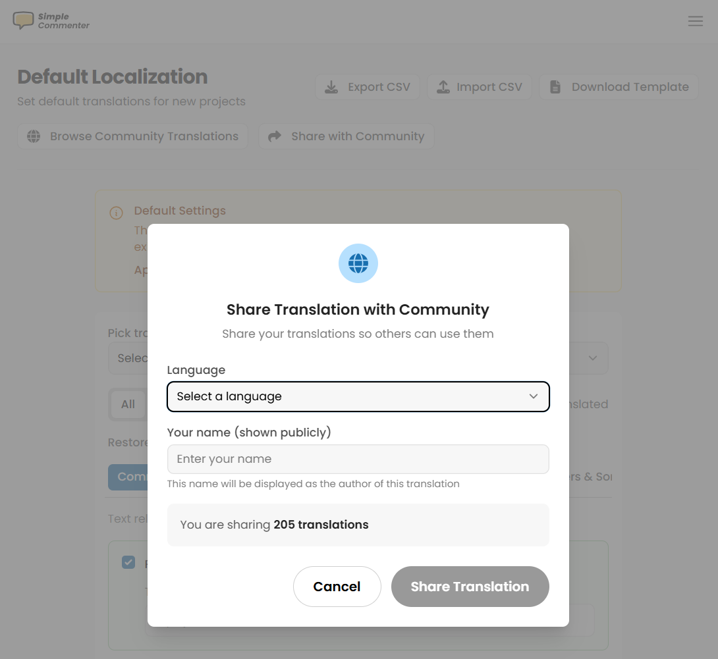Click the Simple Commenter logo icon

tap(24, 20)
